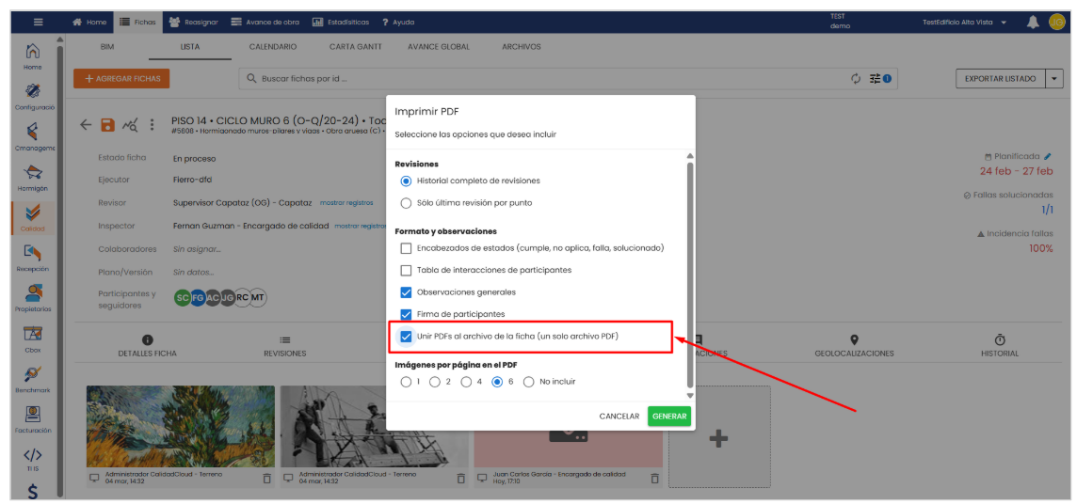The width and height of the screenshot is (1077, 504).
Task: Click the edit pencil next to Planificada
Action: pyautogui.click(x=1048, y=156)
